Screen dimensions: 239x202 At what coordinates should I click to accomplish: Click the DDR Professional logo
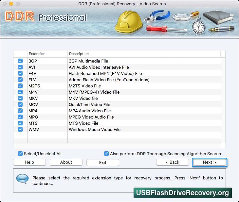(x=46, y=16)
